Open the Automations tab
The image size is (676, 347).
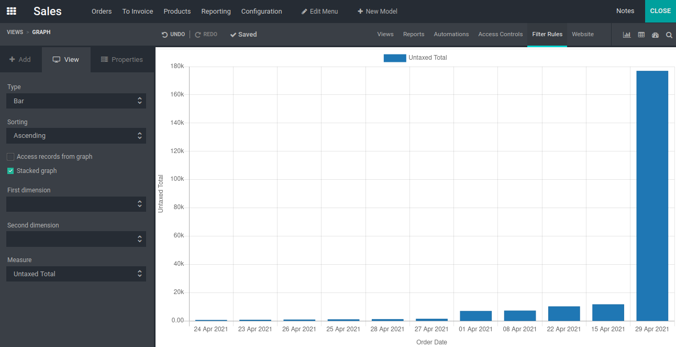point(451,34)
